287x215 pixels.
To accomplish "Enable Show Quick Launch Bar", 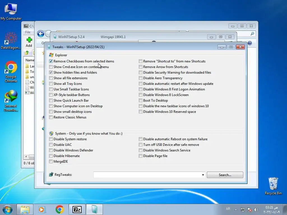I will click(51, 101).
